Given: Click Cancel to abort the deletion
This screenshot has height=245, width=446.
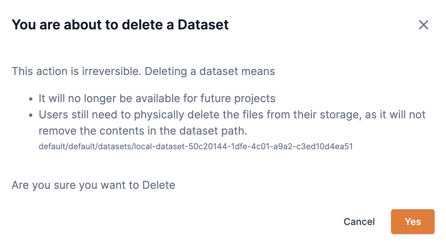Looking at the screenshot, I should coord(359,222).
